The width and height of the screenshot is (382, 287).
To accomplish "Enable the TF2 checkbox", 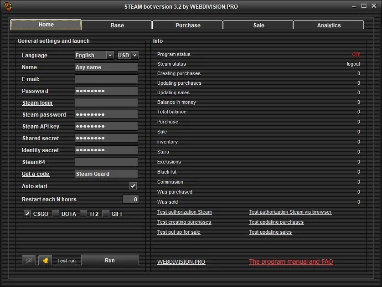I will [x=83, y=214].
